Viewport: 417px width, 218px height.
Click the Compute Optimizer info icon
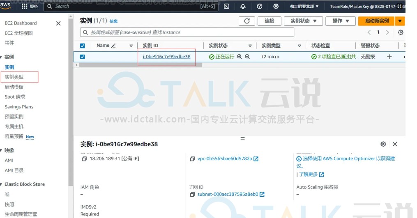point(299,159)
